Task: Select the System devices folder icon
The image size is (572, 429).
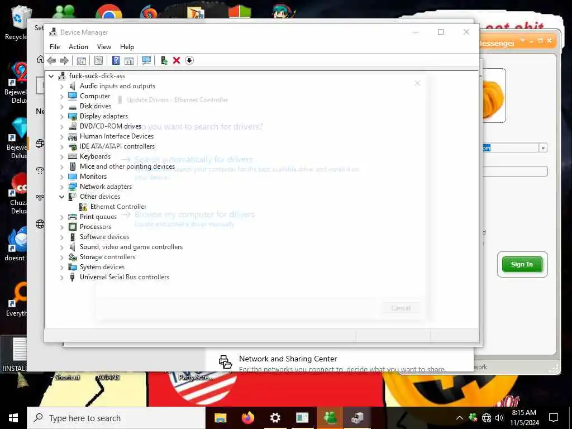Action: pyautogui.click(x=73, y=267)
